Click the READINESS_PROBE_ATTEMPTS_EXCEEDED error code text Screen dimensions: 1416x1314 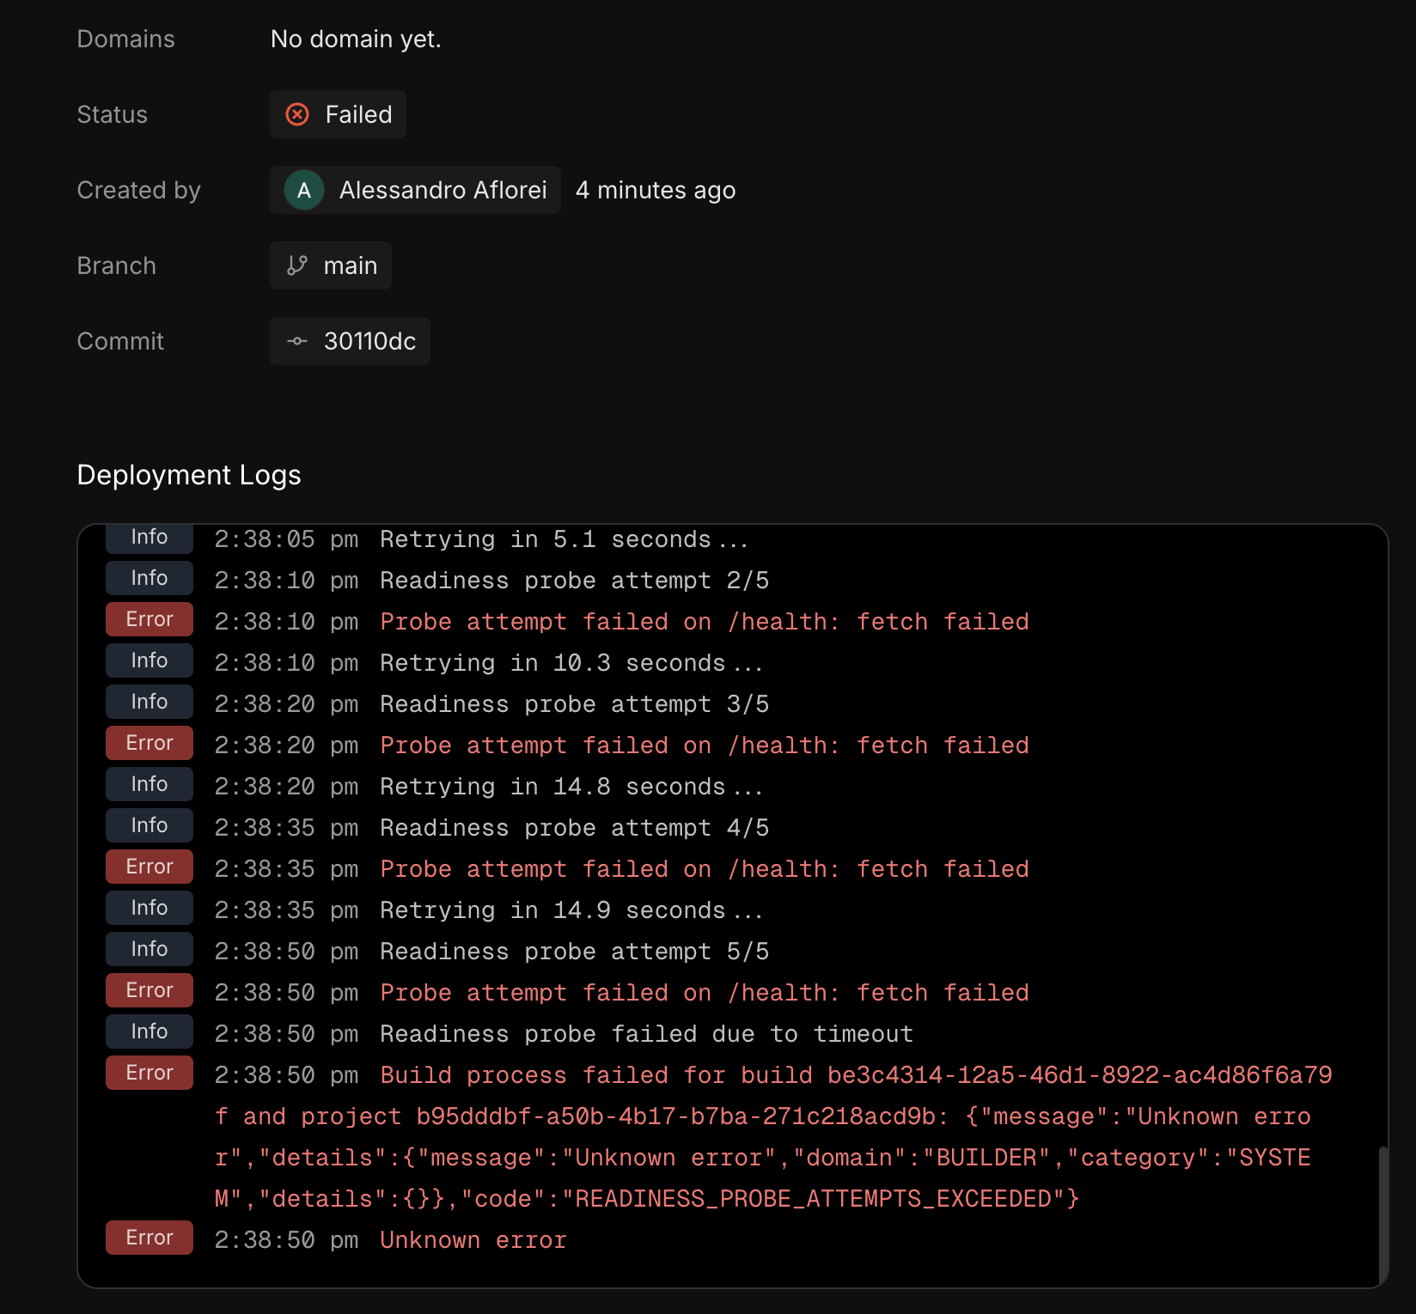tap(815, 1199)
